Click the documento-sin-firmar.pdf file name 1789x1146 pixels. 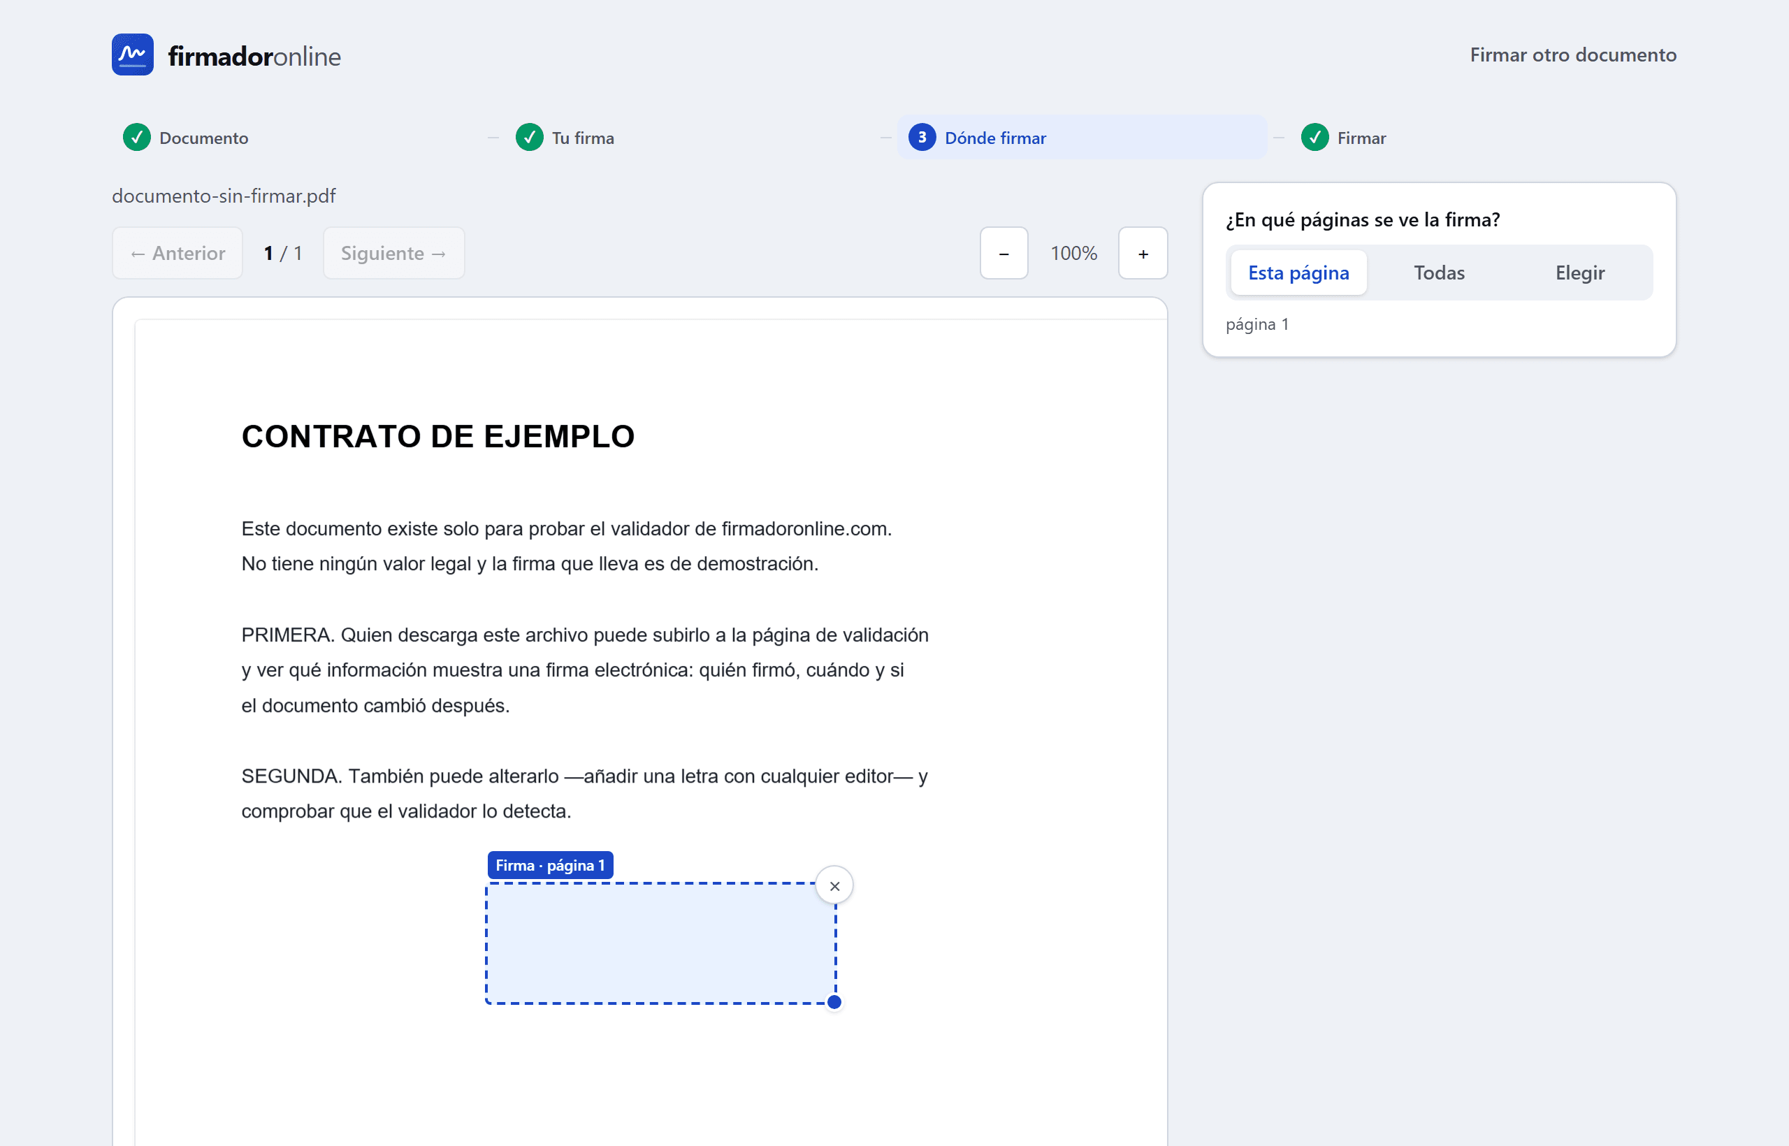[x=224, y=196]
